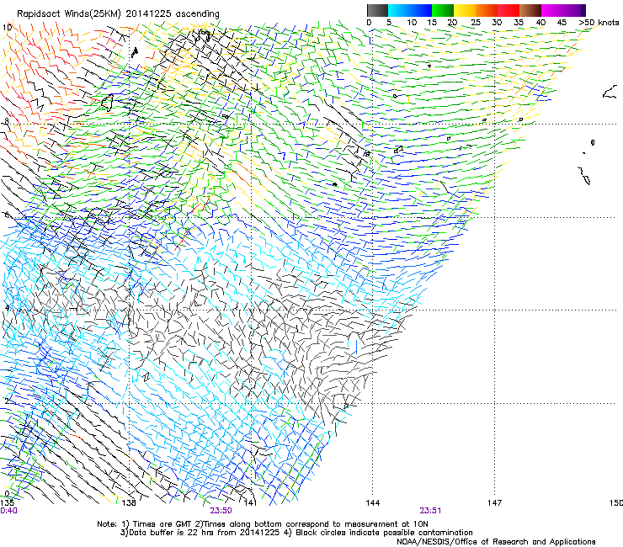
Task: Click the legend label '20'
Action: (x=453, y=22)
